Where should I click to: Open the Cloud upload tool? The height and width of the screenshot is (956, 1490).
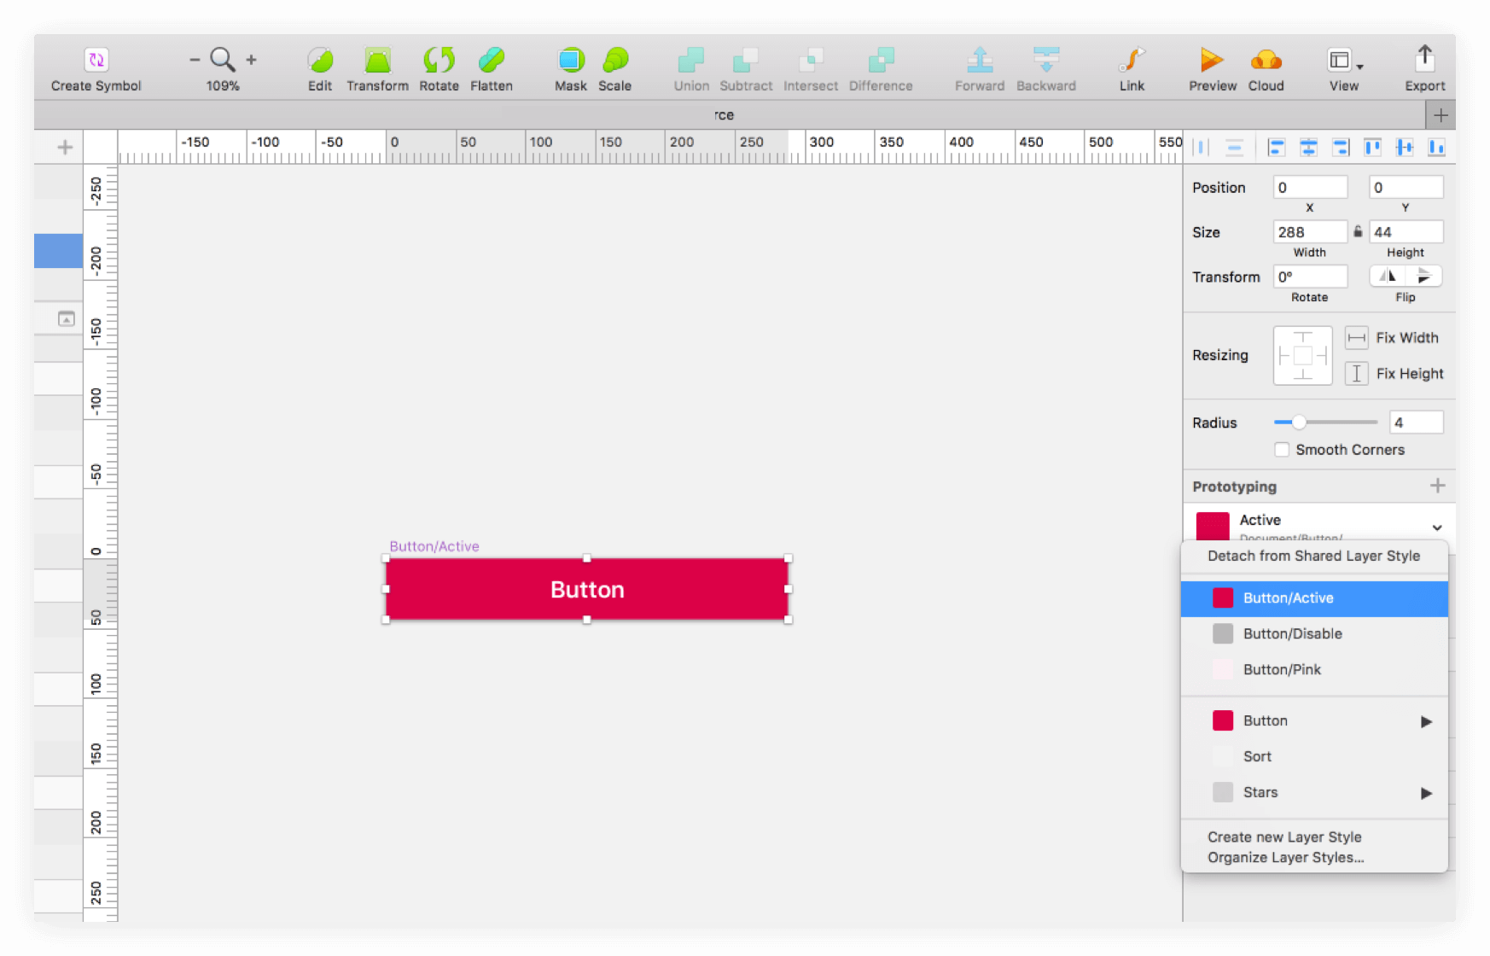(x=1266, y=61)
